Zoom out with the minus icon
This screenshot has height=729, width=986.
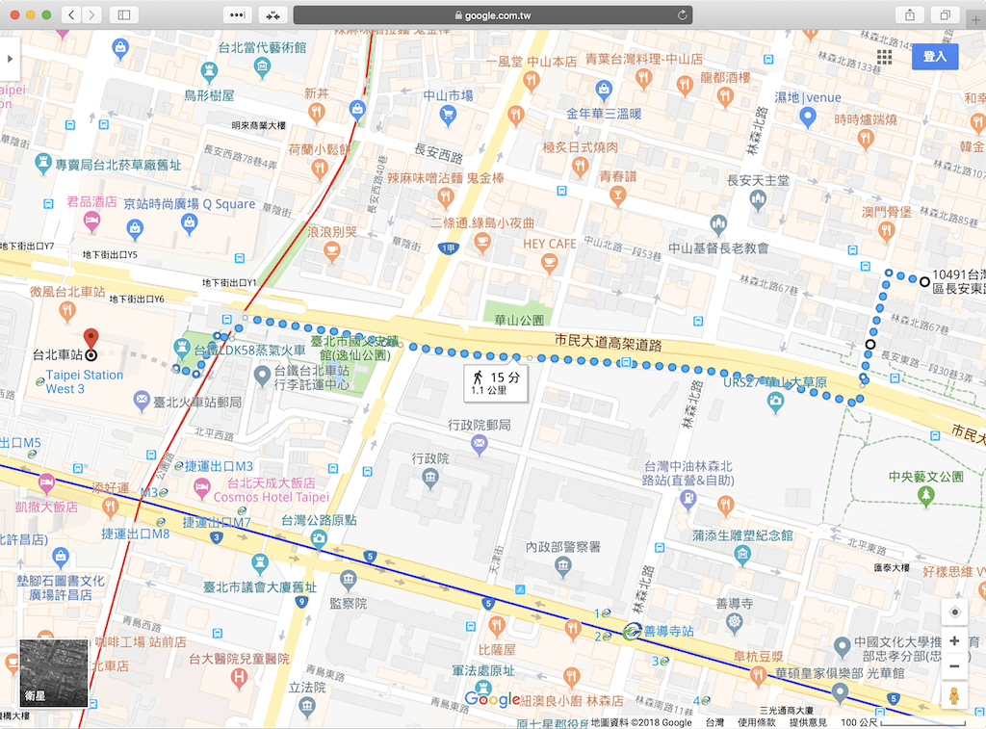pyautogui.click(x=954, y=668)
